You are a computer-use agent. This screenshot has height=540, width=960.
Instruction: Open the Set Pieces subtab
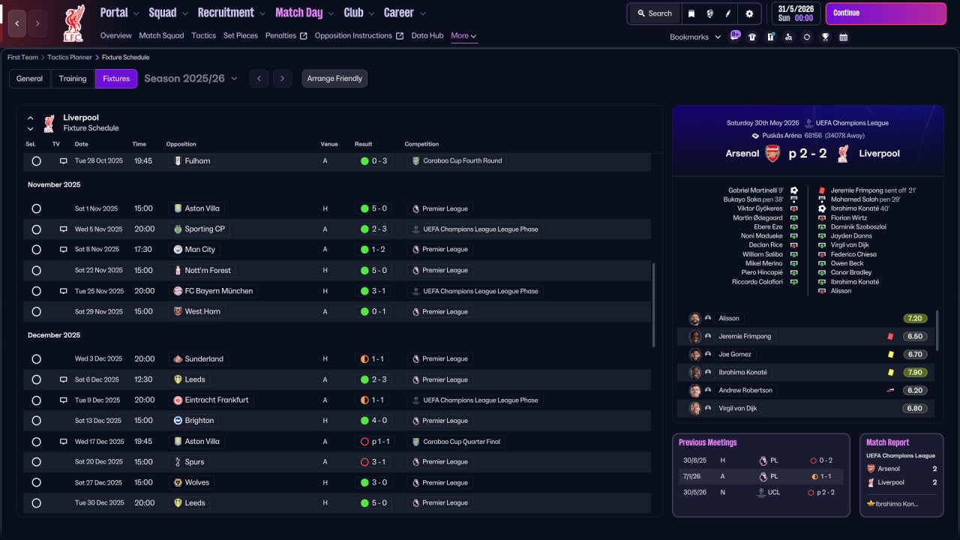pyautogui.click(x=241, y=36)
